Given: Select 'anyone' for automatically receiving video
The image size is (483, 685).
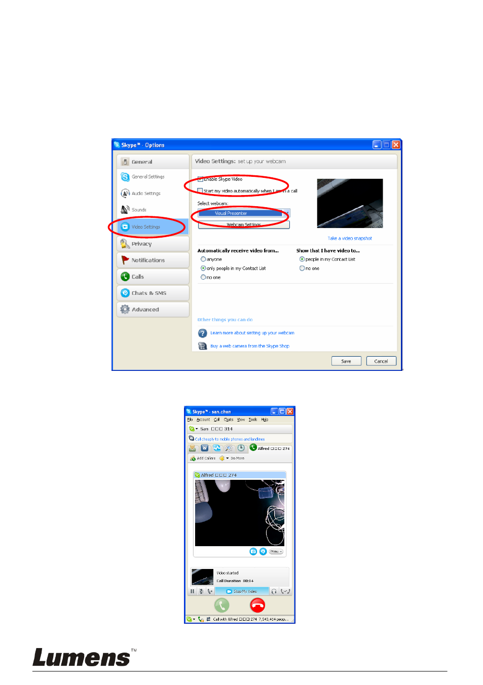Looking at the screenshot, I should (203, 259).
